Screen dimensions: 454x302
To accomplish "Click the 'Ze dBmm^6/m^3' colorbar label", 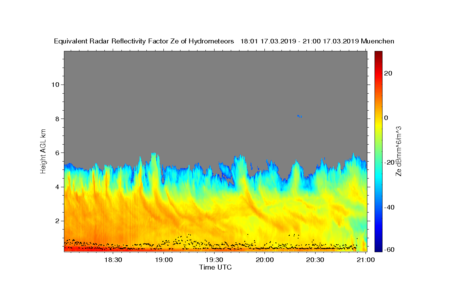I will [x=398, y=151].
